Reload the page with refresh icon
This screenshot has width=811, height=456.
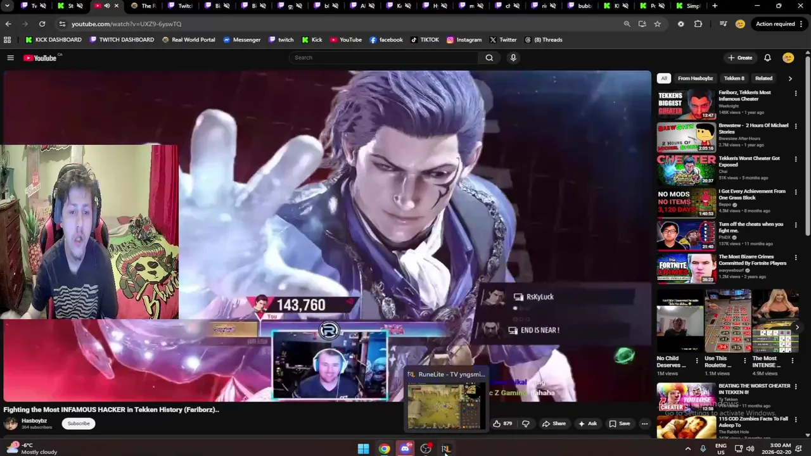click(42, 24)
